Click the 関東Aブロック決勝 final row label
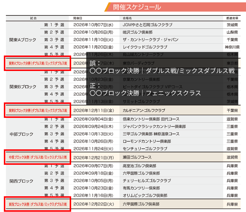Screen dimensions: 246x212 coord(38,63)
